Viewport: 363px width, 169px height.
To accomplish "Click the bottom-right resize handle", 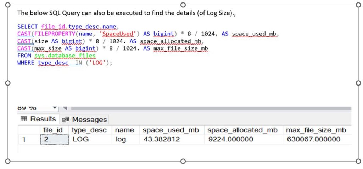I will click(358, 161).
